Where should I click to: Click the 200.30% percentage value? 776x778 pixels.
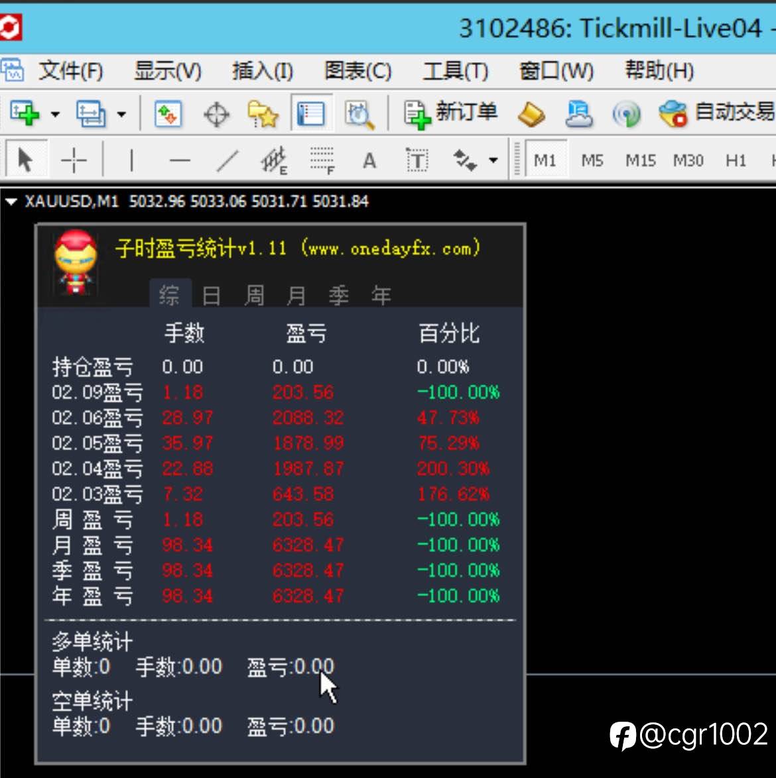click(453, 469)
